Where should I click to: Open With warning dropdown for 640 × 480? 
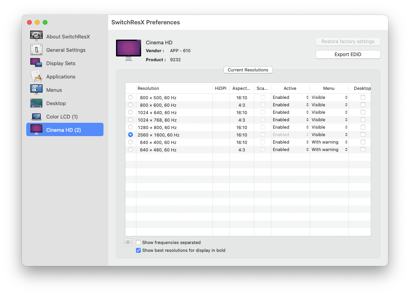coord(329,149)
